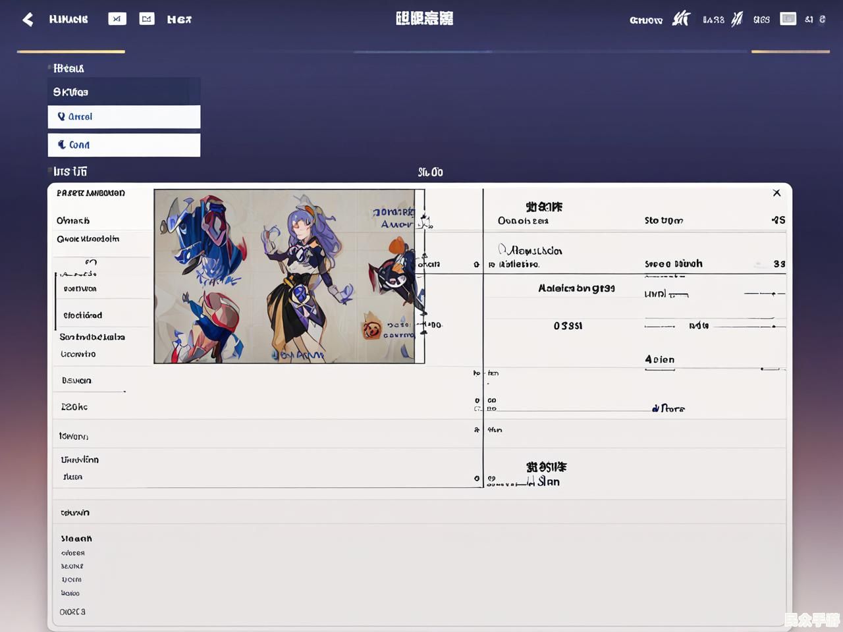The image size is (843, 632).
Task: Click the crescent icon in the 'Cona' button
Action: coord(61,145)
